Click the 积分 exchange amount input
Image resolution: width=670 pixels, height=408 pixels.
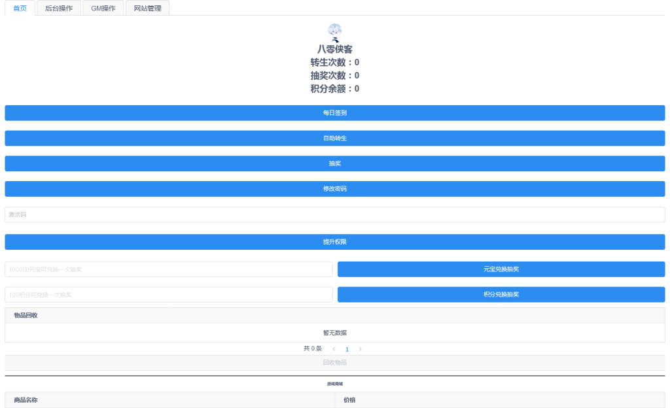pos(168,294)
